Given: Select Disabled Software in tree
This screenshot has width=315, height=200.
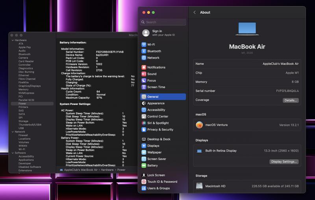Looking at the screenshot, I should click(x=30, y=167).
